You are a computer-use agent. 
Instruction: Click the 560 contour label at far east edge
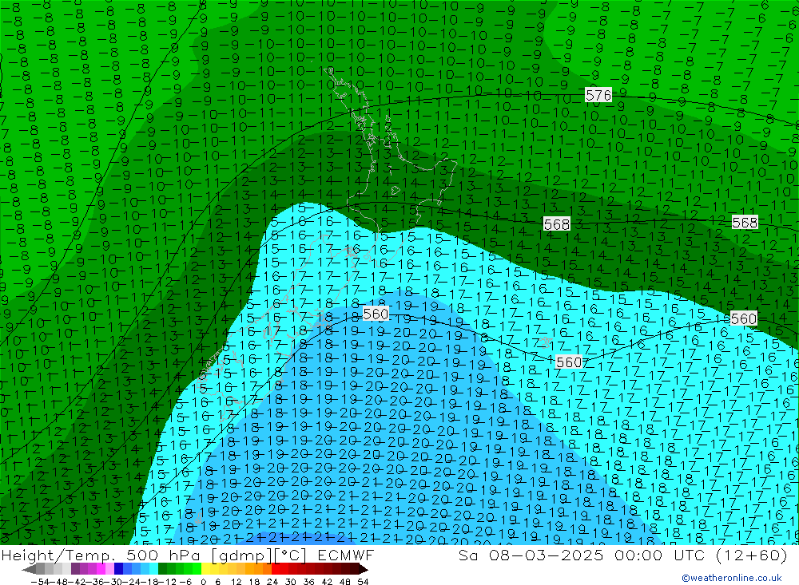coord(743,318)
